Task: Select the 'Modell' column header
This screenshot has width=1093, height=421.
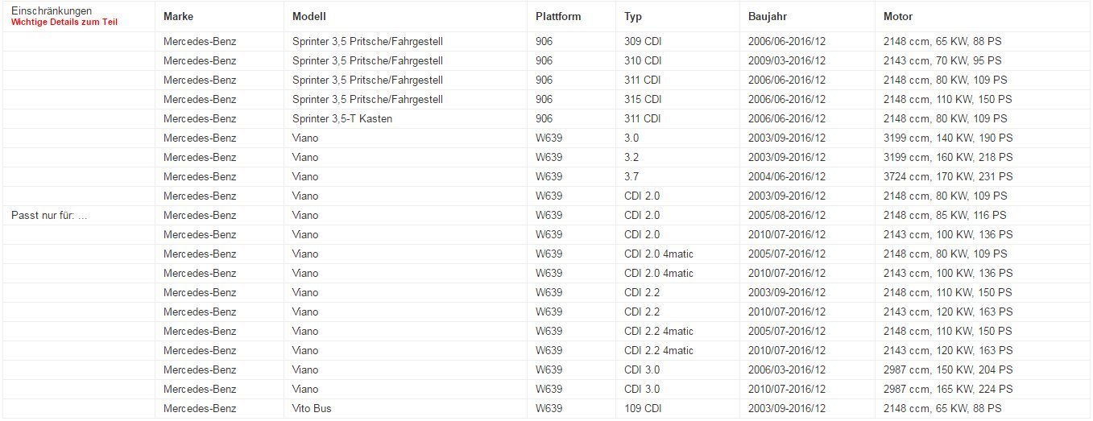Action: (x=308, y=16)
